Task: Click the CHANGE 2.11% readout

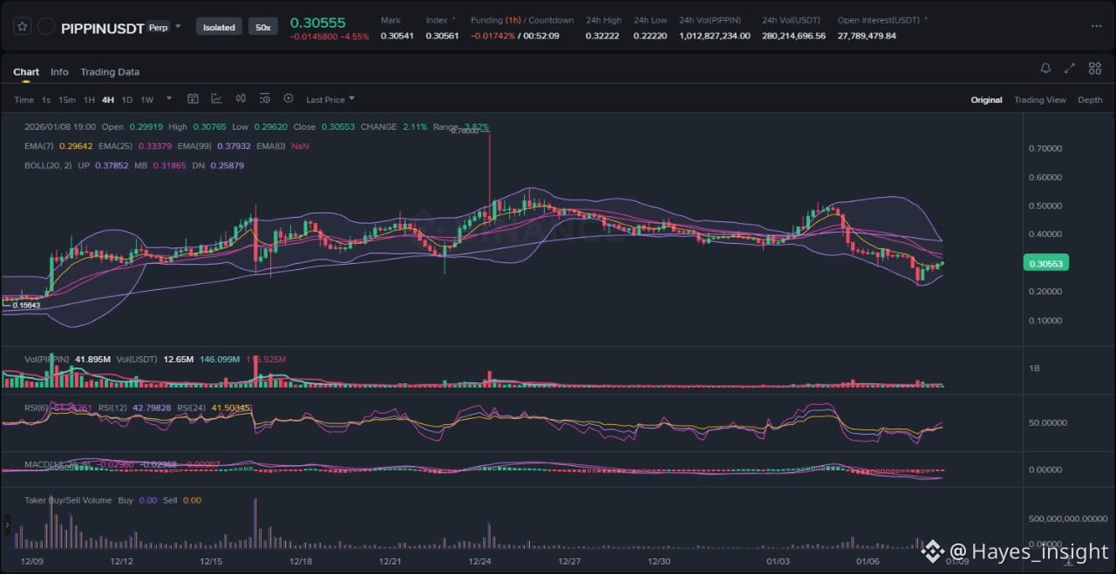Action: [x=394, y=127]
